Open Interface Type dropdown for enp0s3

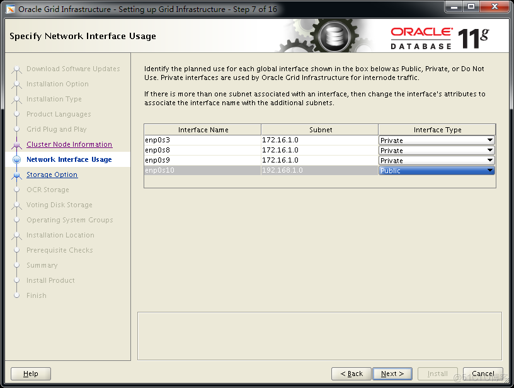click(x=437, y=140)
